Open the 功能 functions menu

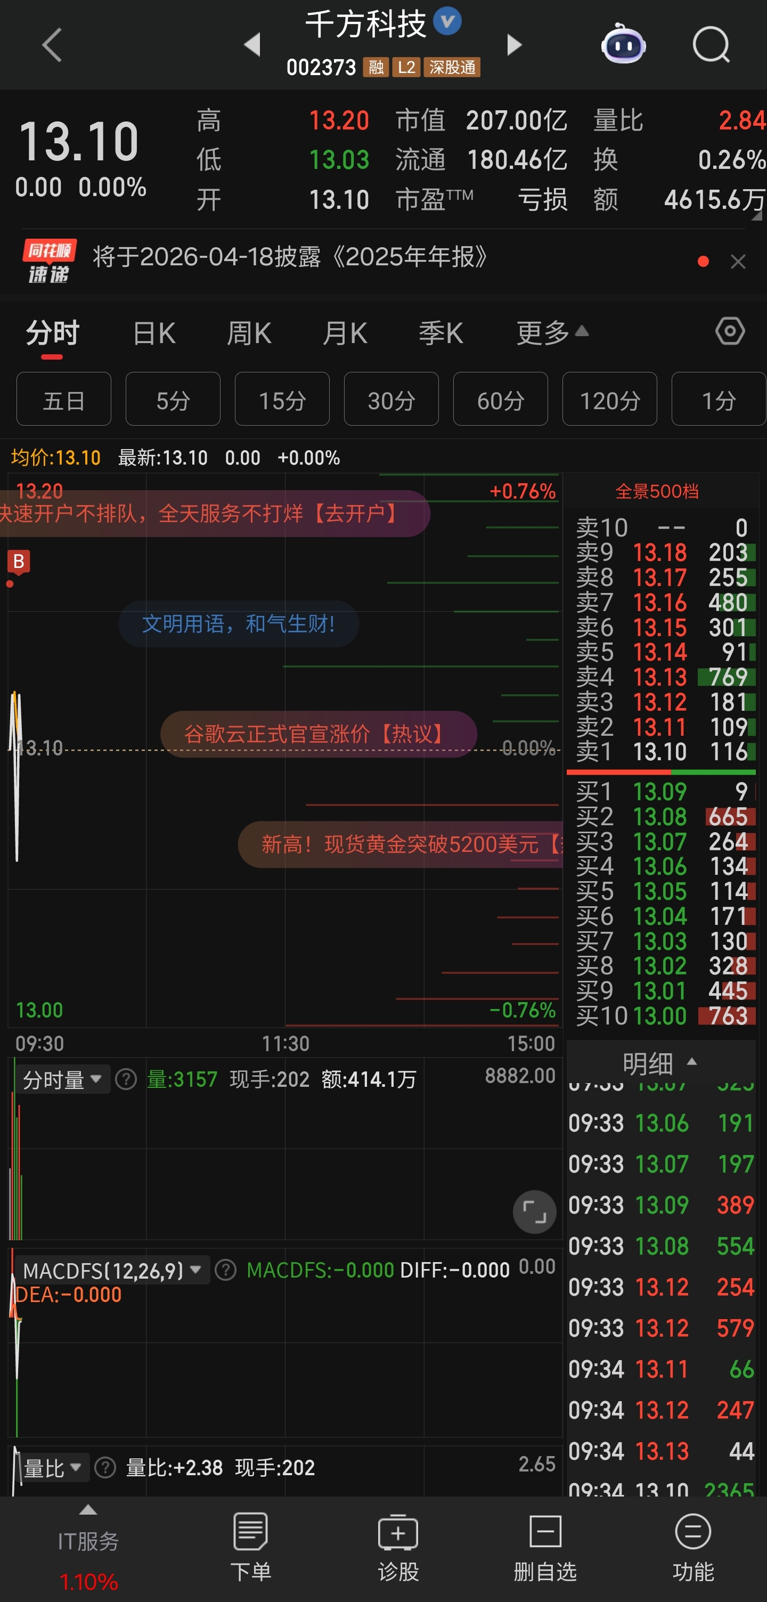[x=693, y=1548]
